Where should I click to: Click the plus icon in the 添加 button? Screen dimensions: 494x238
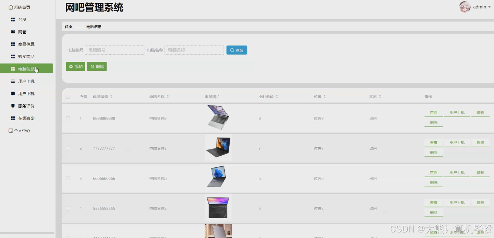71,66
